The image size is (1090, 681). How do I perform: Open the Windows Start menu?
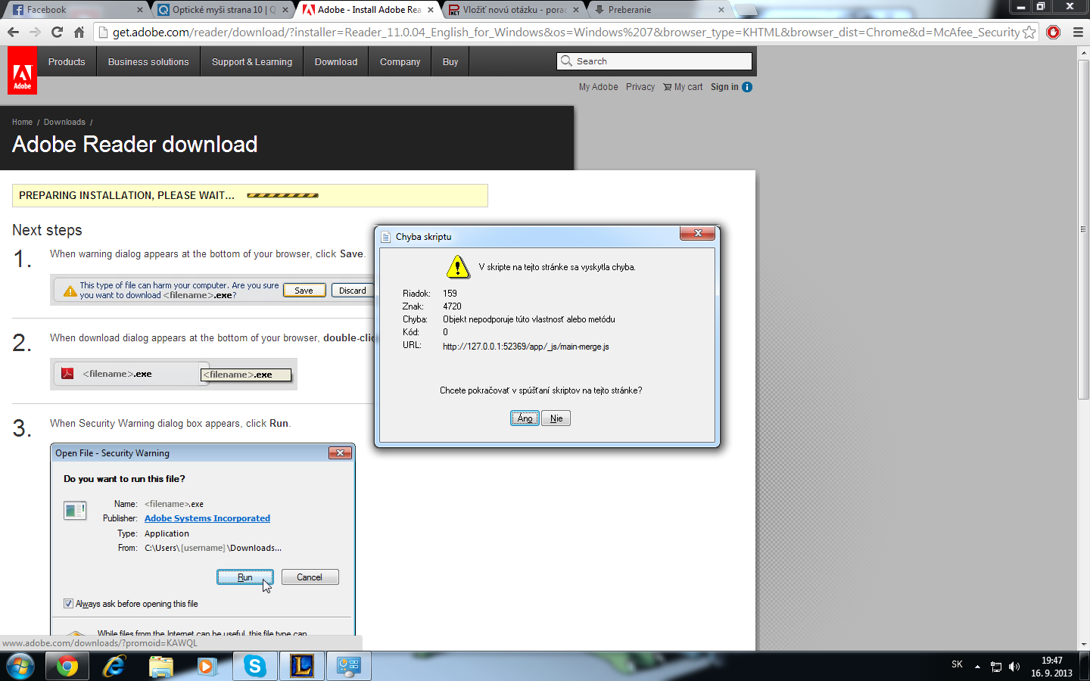20,666
